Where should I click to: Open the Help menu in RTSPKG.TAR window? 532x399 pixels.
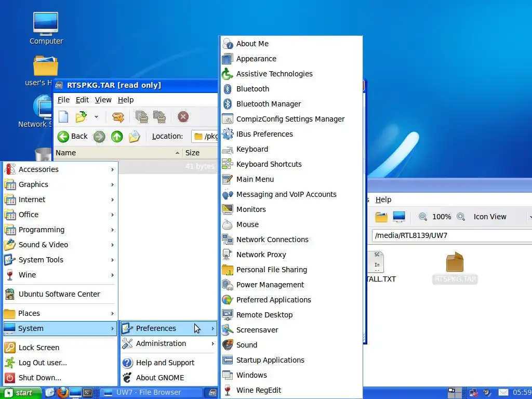click(x=126, y=100)
